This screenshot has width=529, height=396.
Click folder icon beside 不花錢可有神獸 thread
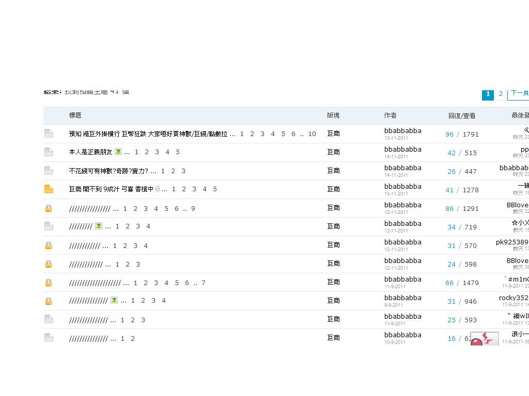(49, 171)
